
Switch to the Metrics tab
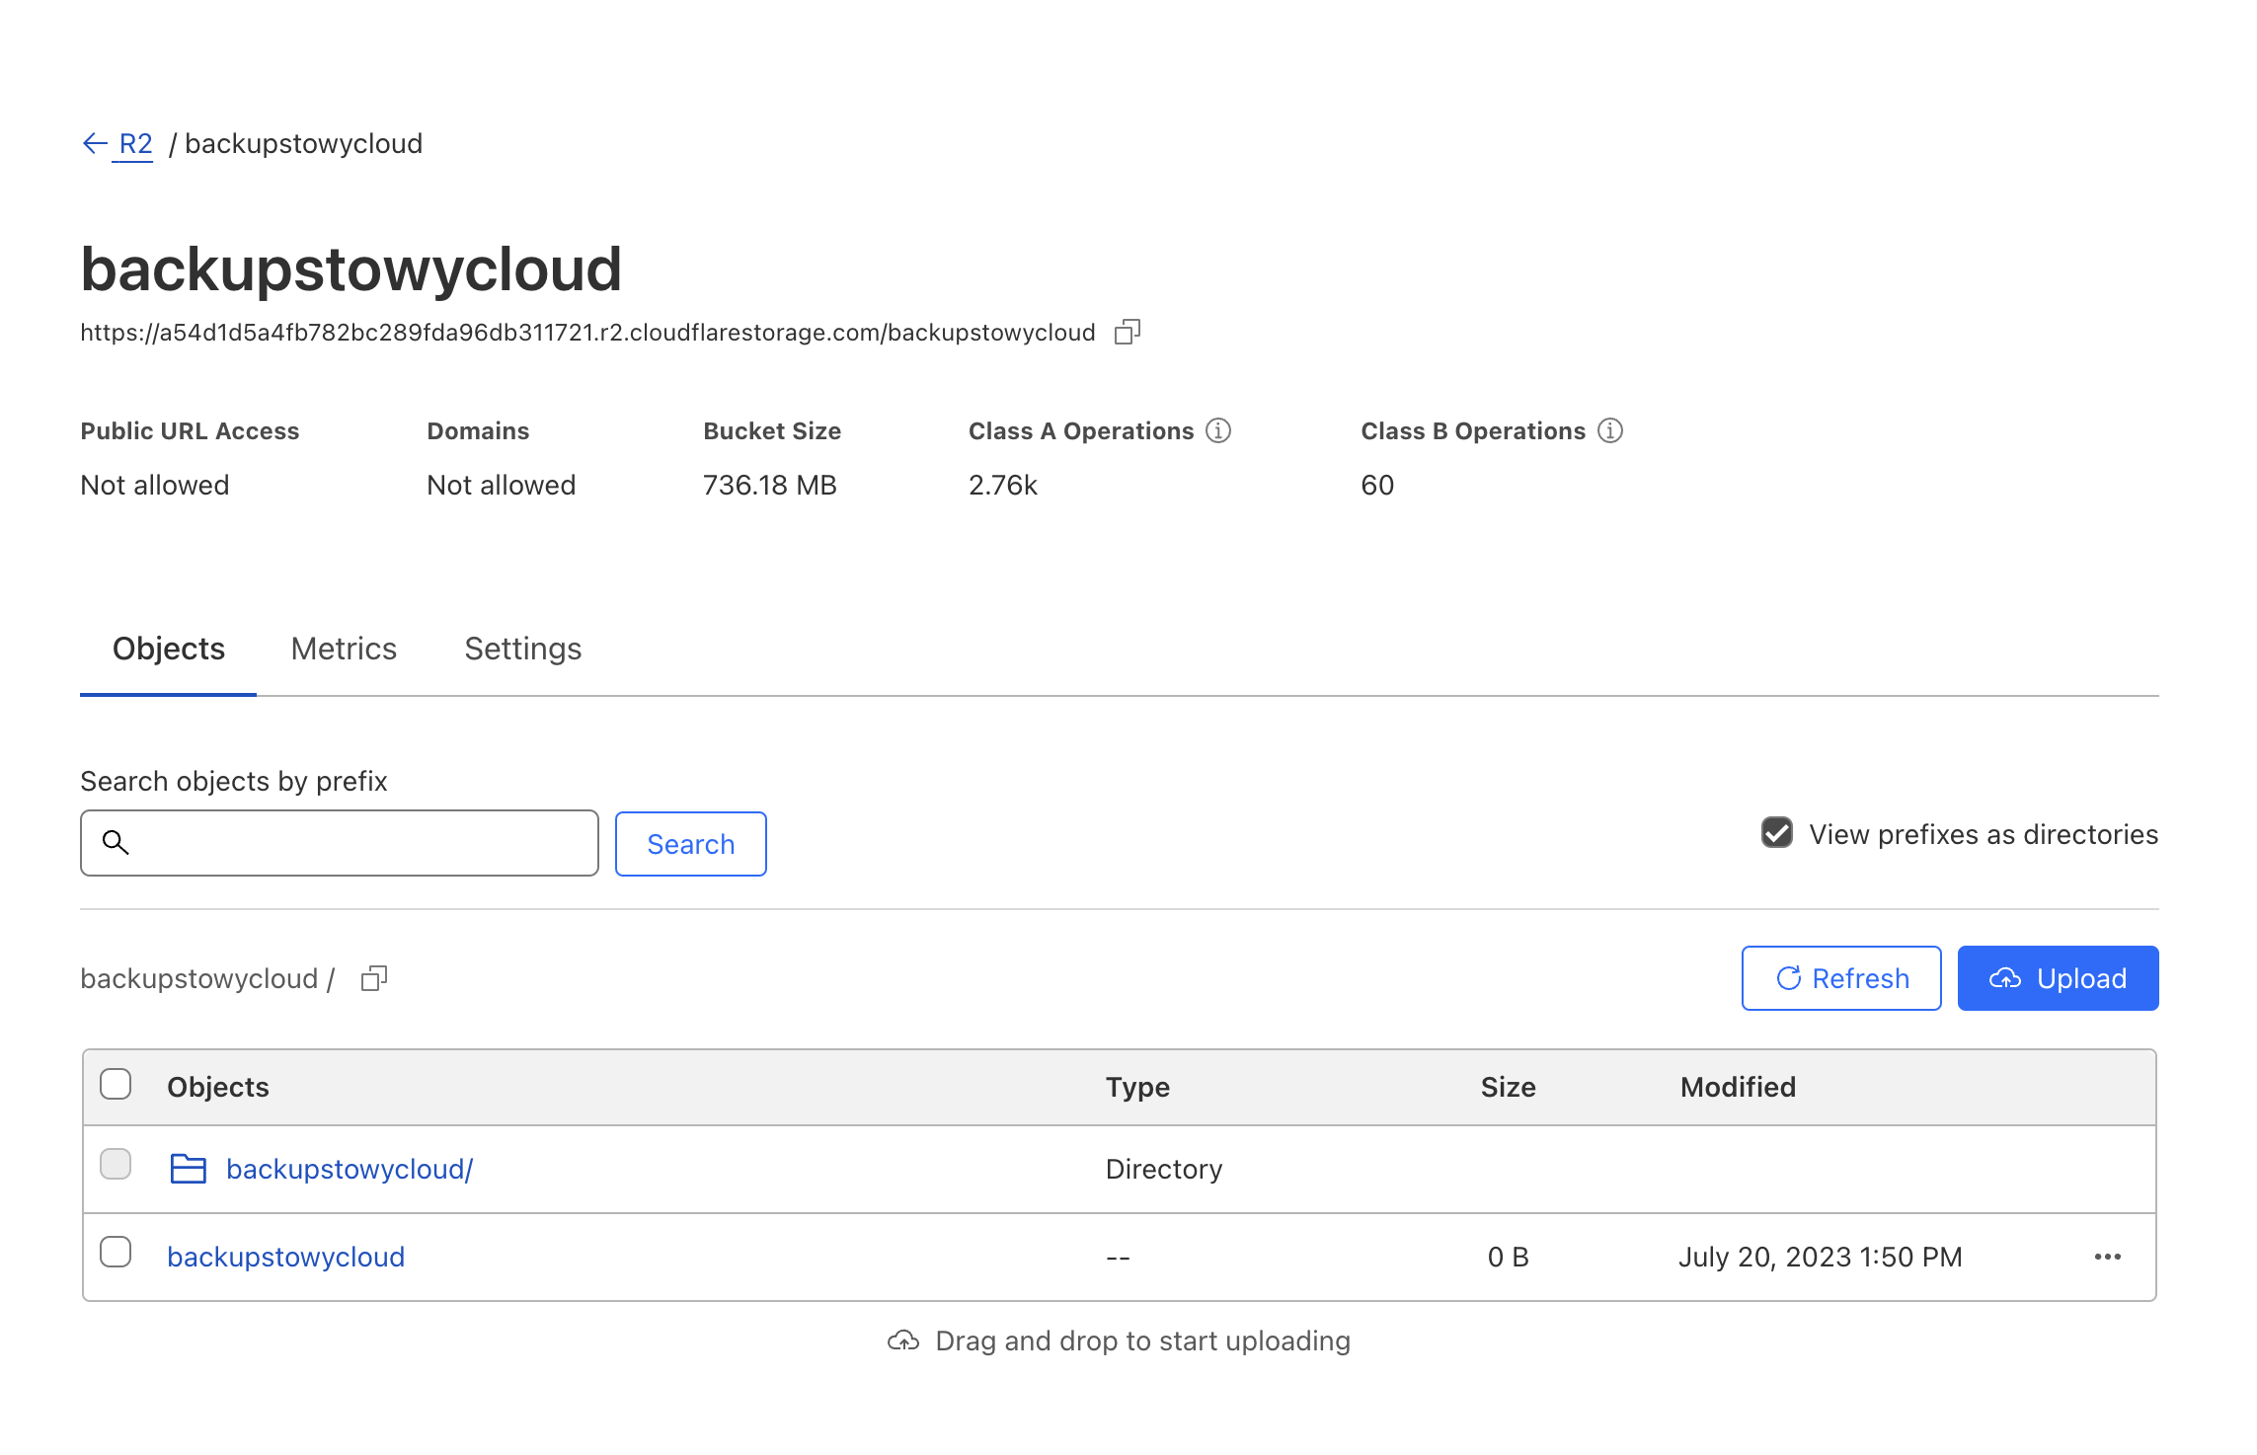344,650
